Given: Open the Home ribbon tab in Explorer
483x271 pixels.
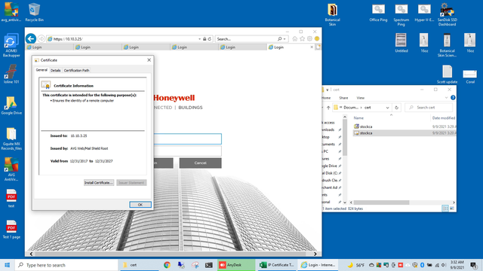Looking at the screenshot, I should click(326, 98).
